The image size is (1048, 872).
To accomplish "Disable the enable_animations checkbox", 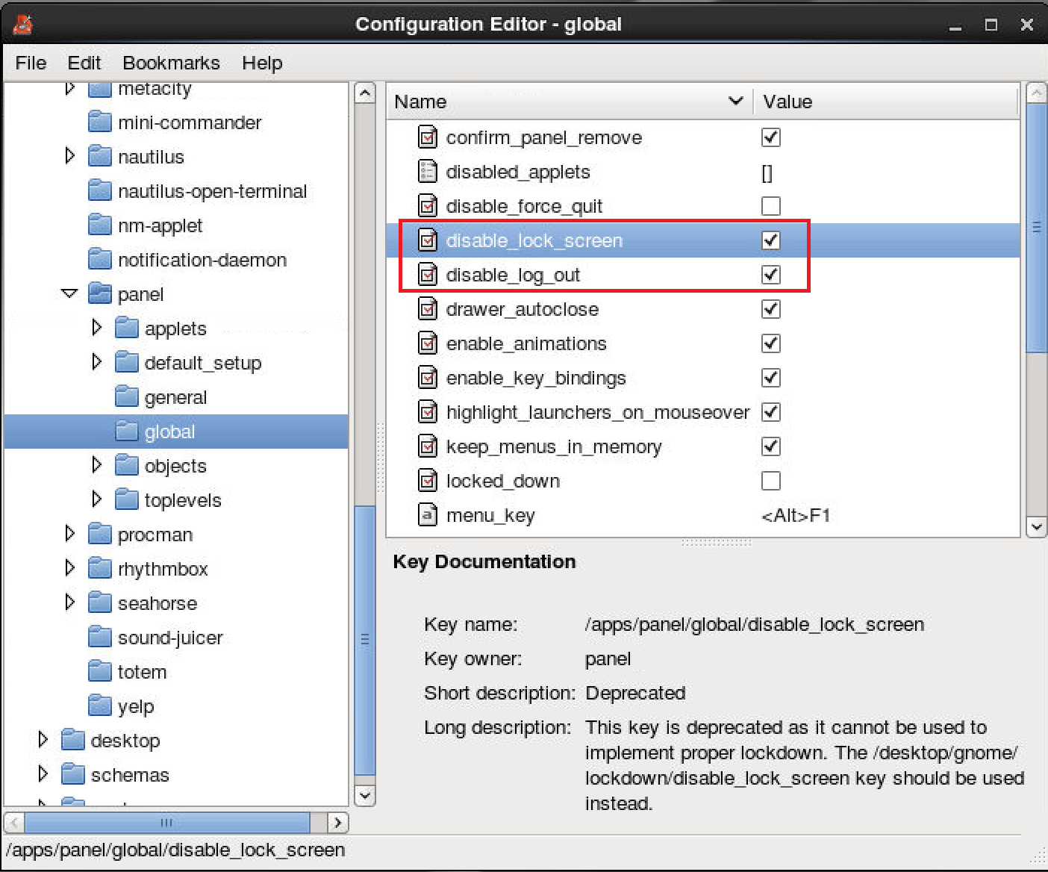I will pos(771,343).
